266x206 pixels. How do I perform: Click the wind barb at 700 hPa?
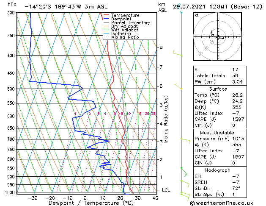(185, 141)
